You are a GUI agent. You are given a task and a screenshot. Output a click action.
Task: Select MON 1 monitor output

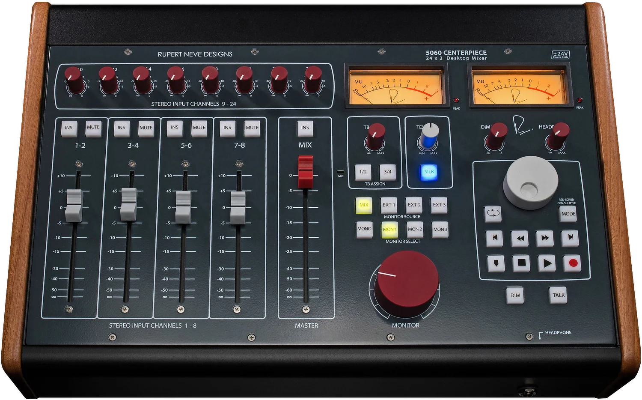pos(389,230)
